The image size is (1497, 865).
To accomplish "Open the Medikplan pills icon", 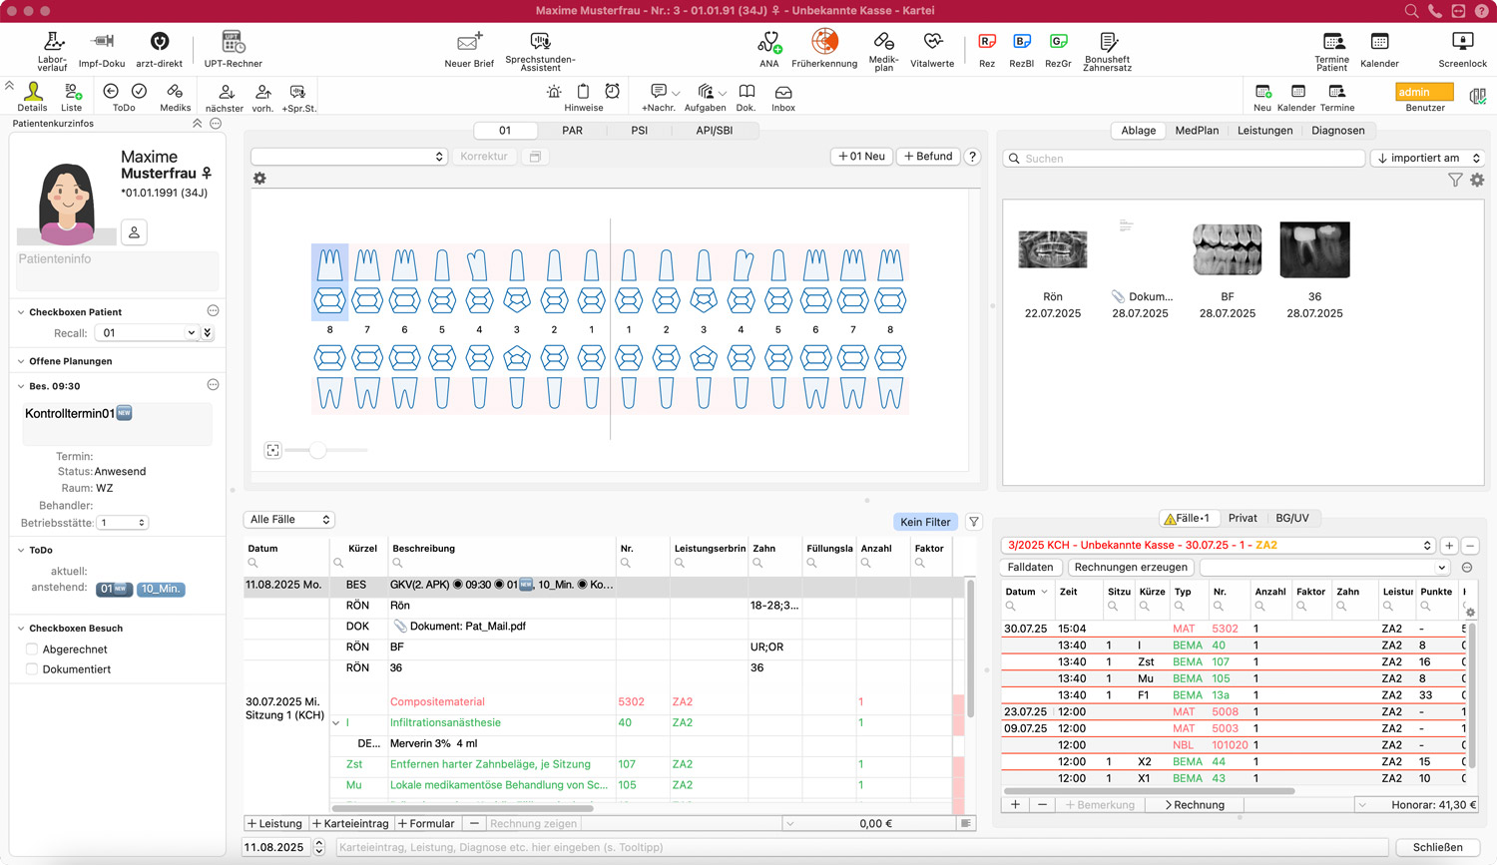I will [883, 42].
